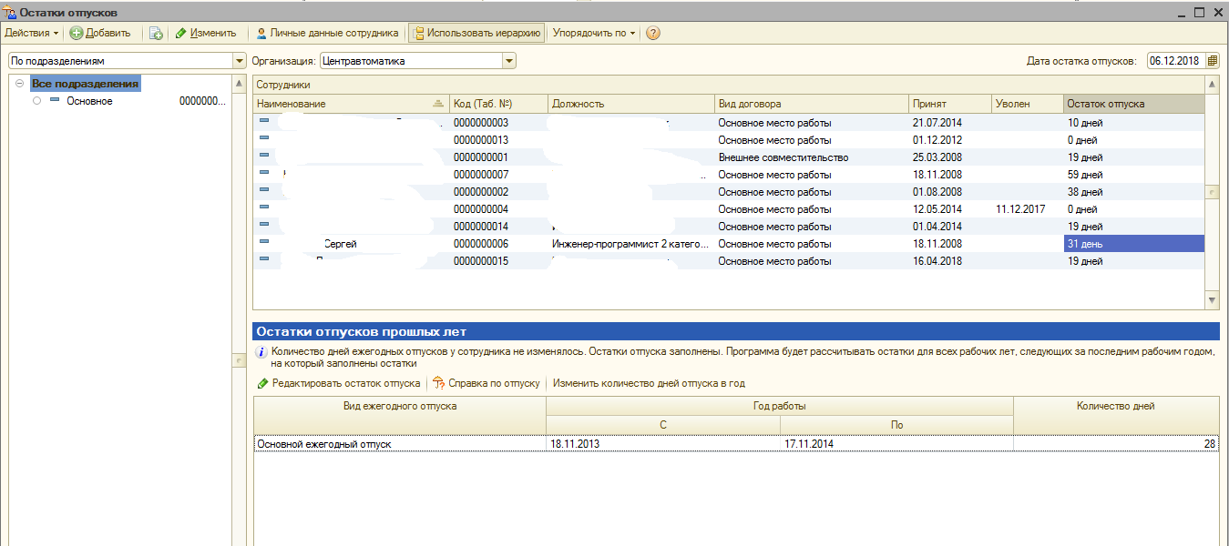Click the 31 день highlighted cell
Image resolution: width=1229 pixels, height=546 pixels.
point(1133,244)
